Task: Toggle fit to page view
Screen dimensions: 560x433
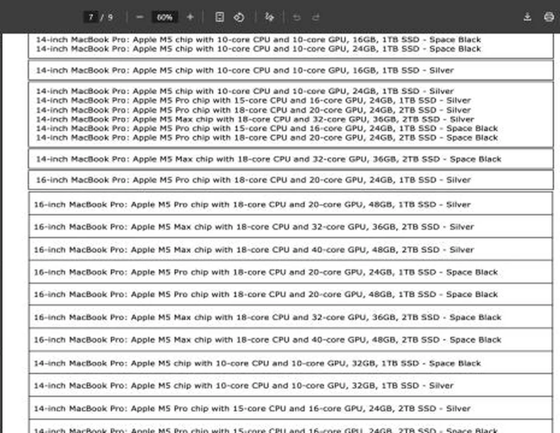Action: (220, 17)
